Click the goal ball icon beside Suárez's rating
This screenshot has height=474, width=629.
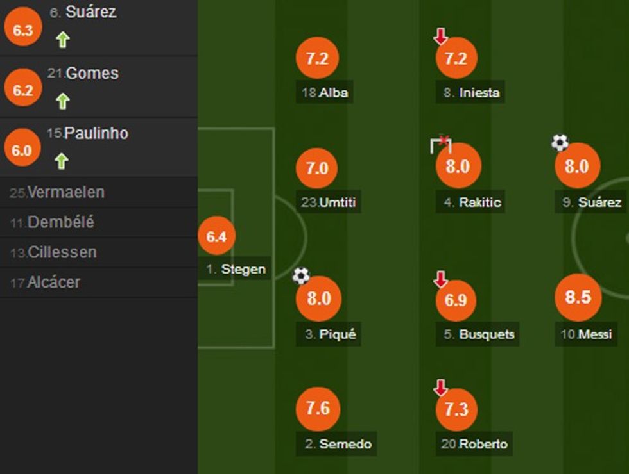tap(560, 143)
